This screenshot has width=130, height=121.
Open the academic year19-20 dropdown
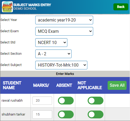click(x=64, y=20)
